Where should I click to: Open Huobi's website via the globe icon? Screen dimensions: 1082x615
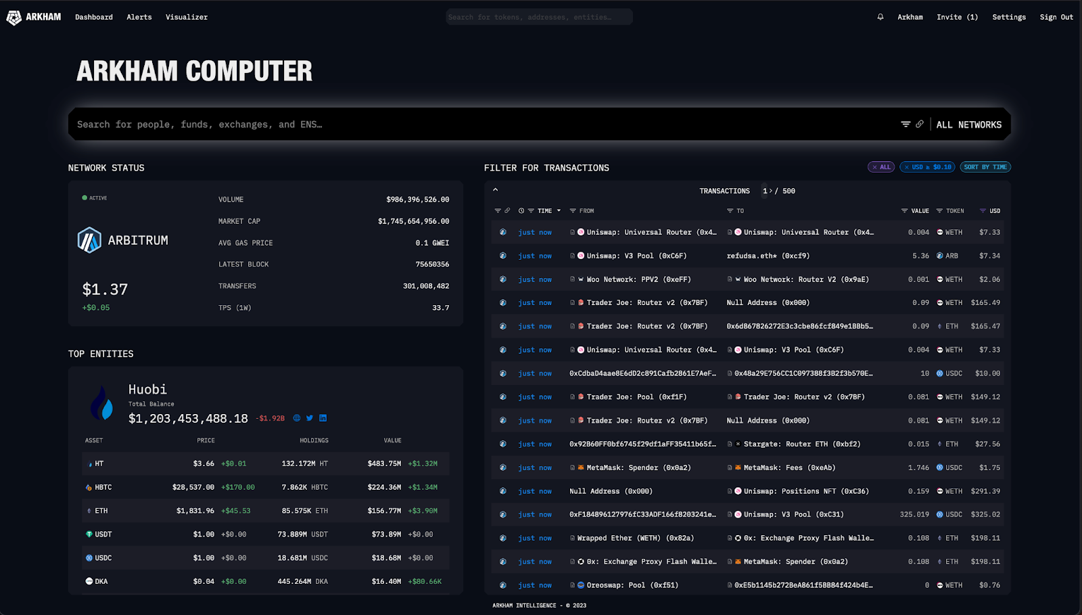(x=297, y=418)
